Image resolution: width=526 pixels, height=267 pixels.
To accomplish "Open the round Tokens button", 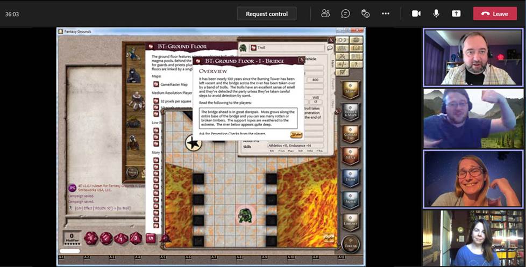I will coord(351,244).
